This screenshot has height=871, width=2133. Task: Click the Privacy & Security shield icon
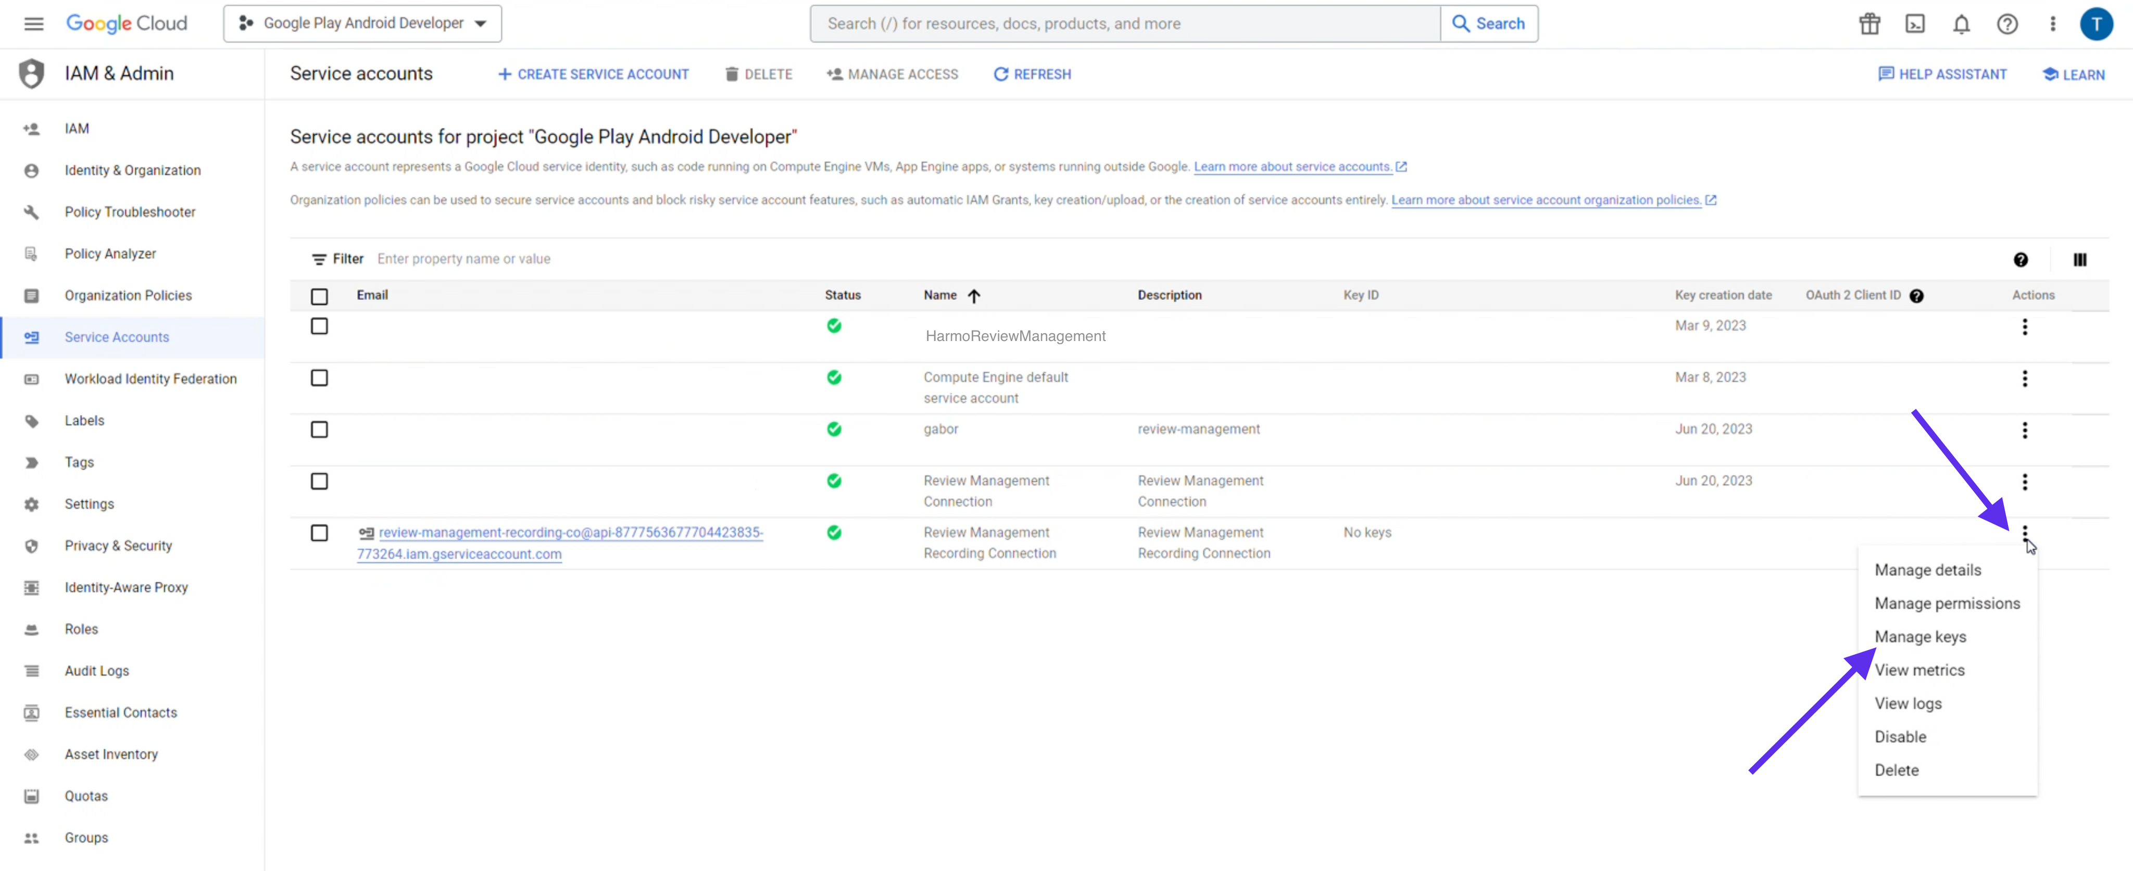pos(31,546)
